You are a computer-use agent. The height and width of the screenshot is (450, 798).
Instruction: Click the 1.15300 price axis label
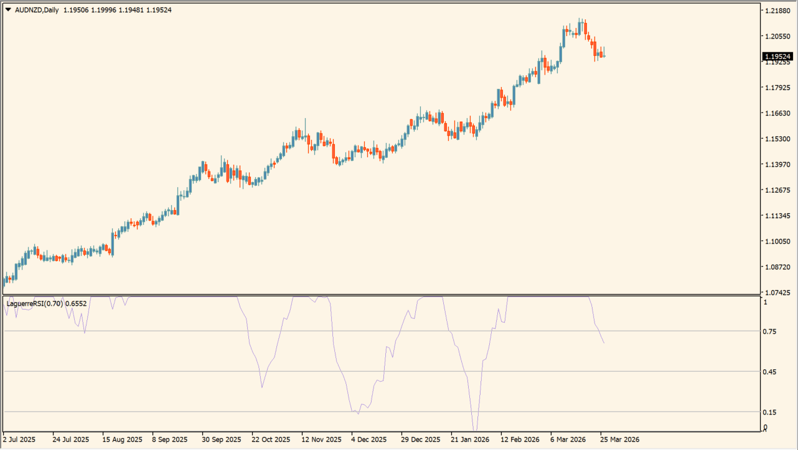(x=778, y=139)
